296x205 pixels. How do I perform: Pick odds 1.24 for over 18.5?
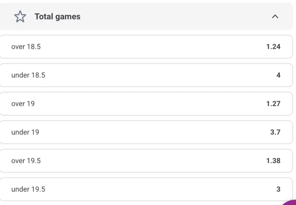pos(273,47)
